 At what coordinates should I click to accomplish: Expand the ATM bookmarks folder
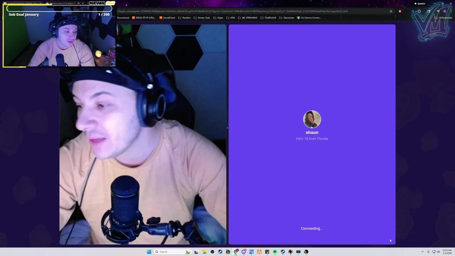[231, 18]
